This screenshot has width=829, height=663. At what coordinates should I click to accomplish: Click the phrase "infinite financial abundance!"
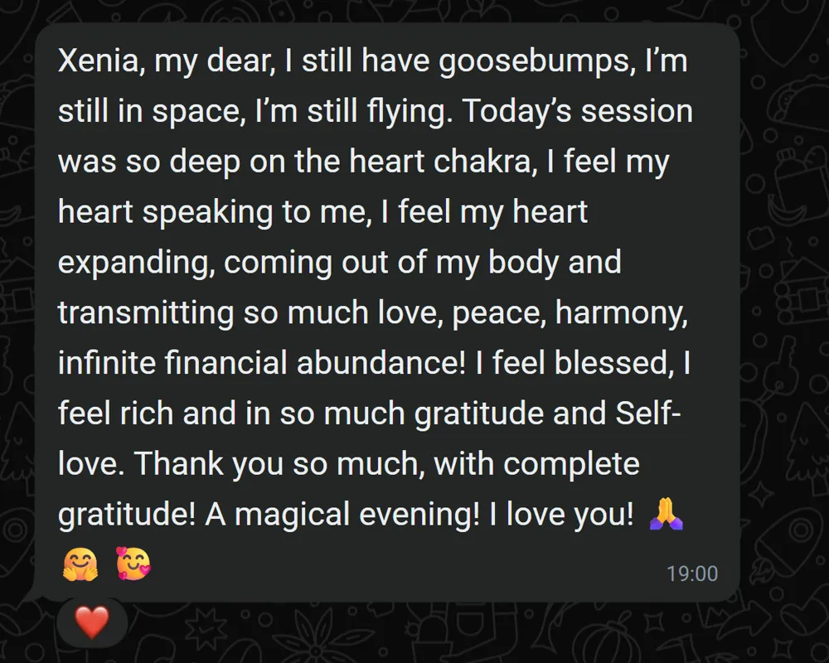[x=262, y=363]
